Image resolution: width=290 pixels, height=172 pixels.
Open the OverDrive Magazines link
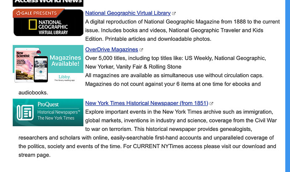click(111, 50)
